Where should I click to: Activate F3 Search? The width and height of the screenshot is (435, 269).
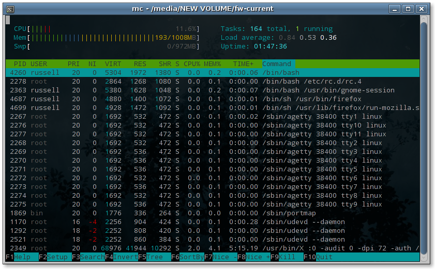[88, 257]
